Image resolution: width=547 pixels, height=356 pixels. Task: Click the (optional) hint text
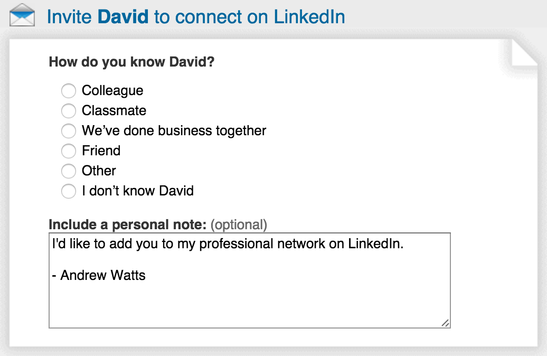point(239,225)
